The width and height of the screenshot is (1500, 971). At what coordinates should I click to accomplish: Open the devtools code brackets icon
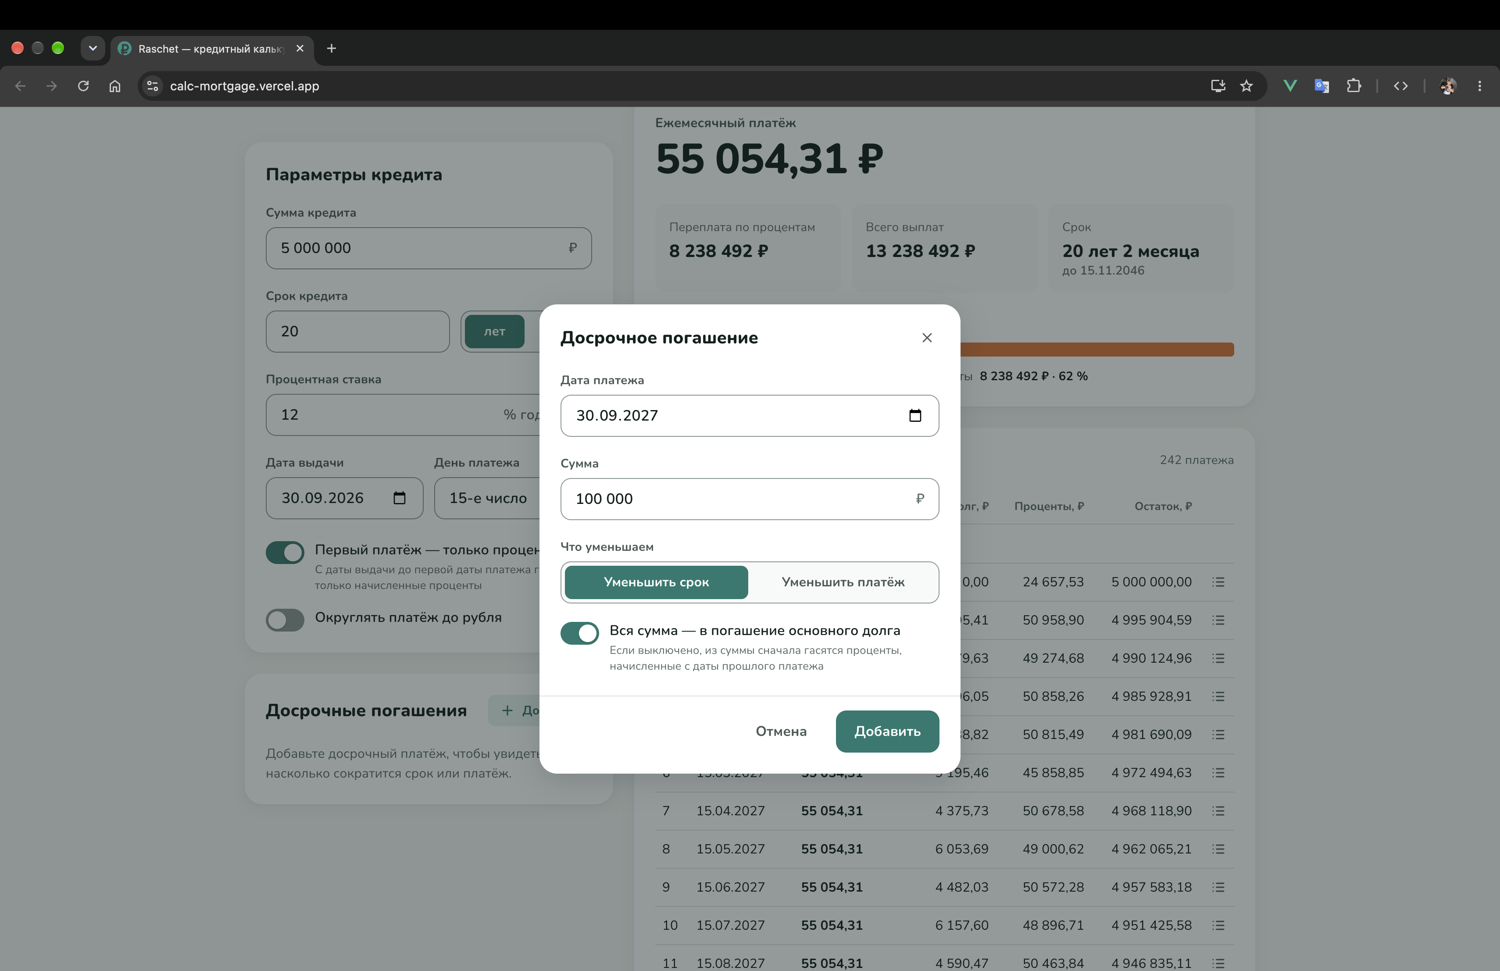(x=1400, y=86)
